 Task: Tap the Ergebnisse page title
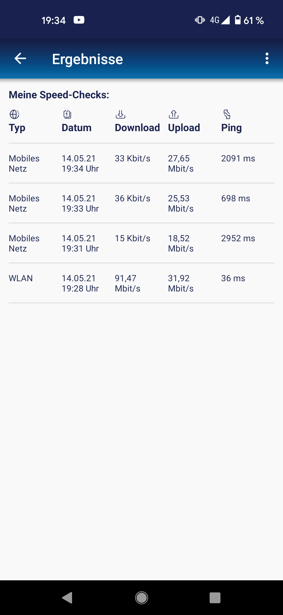click(x=88, y=59)
